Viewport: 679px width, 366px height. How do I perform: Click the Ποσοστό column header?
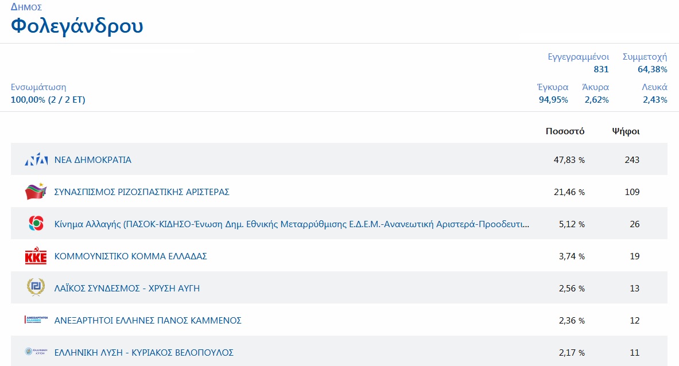(565, 131)
